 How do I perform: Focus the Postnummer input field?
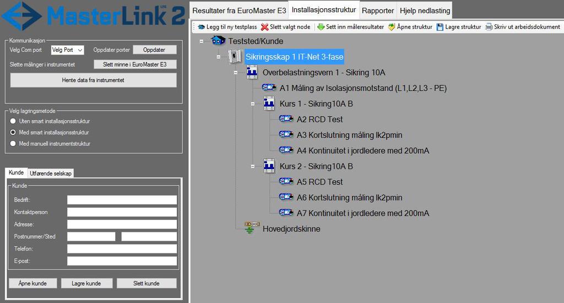click(91, 236)
